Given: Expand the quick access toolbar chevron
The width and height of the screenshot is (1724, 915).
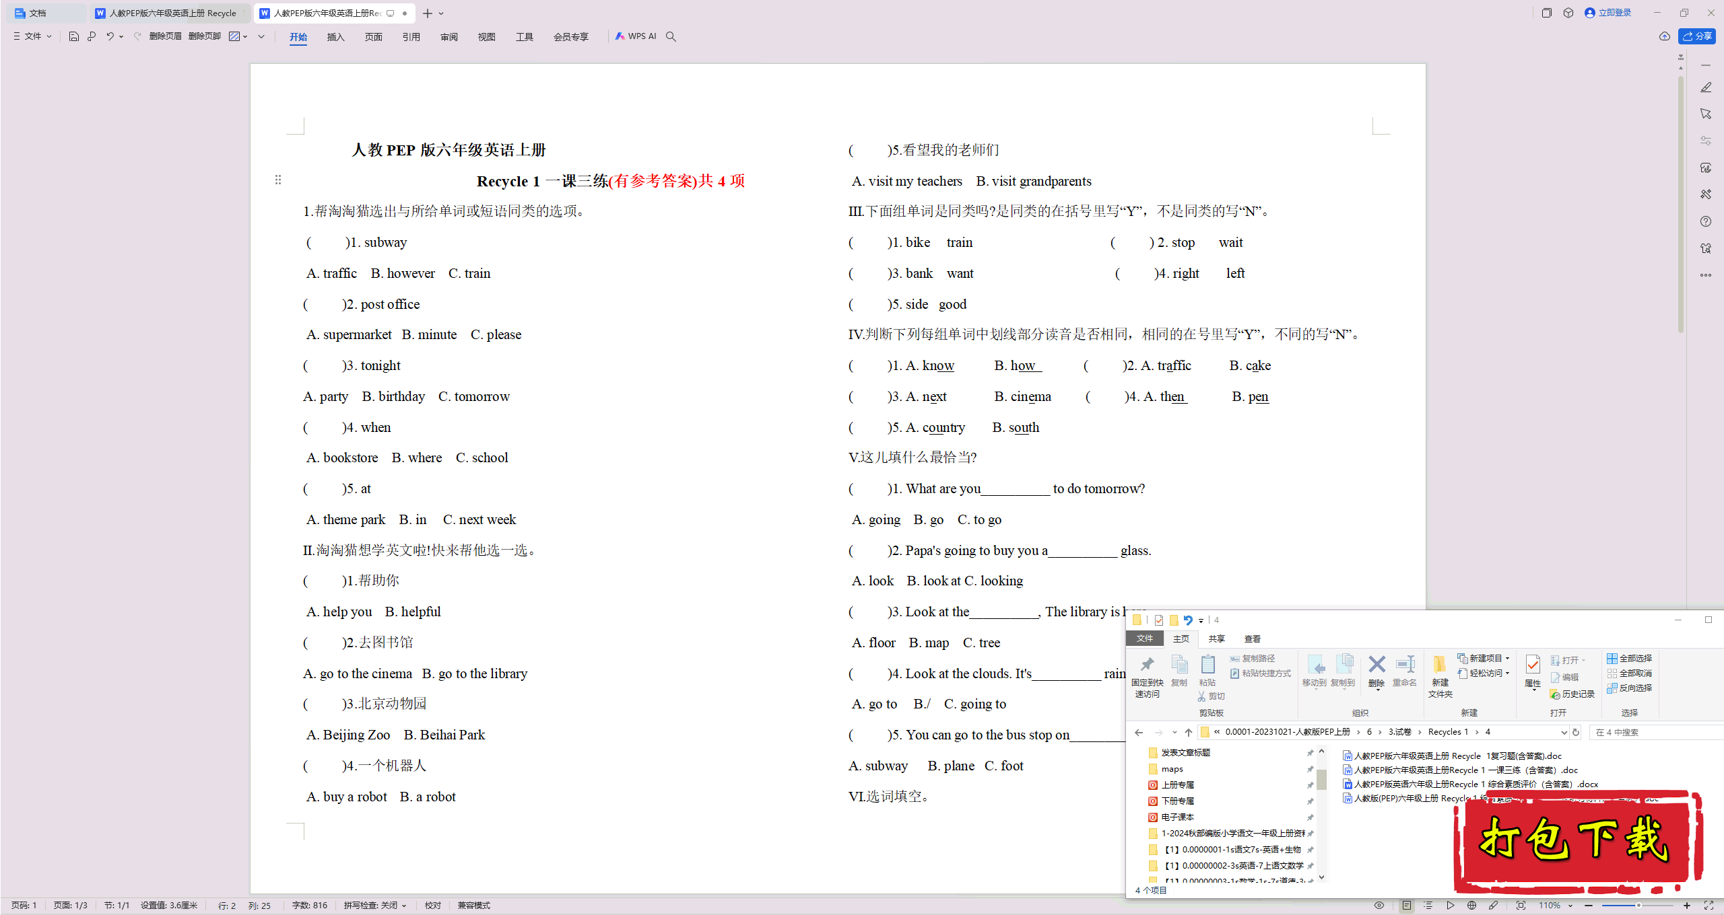Looking at the screenshot, I should (x=261, y=36).
